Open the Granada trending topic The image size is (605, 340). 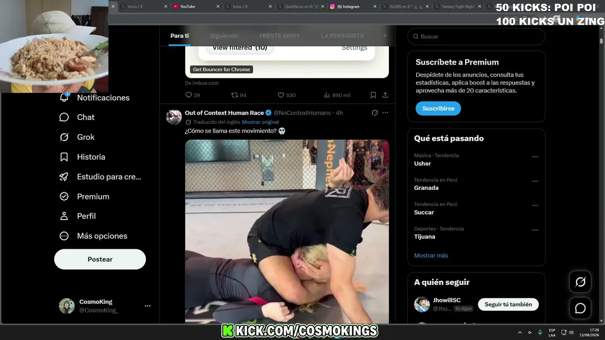coord(426,188)
